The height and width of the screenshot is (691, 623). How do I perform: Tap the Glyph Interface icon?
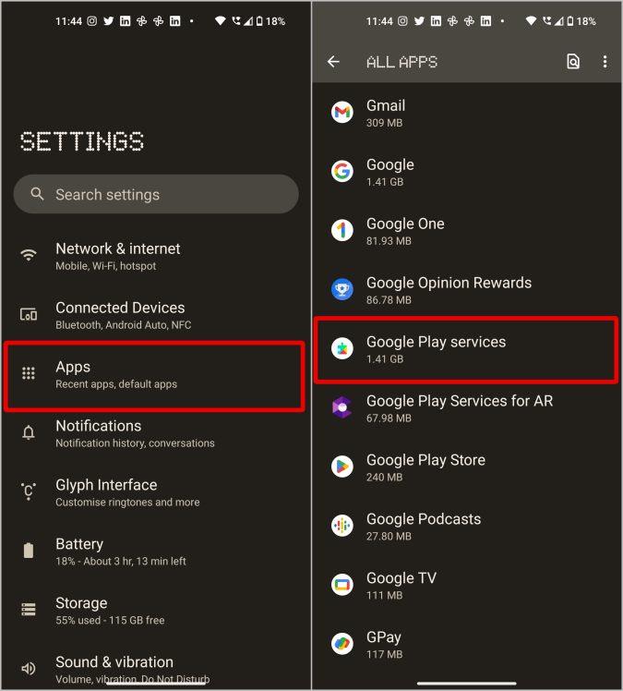(29, 491)
